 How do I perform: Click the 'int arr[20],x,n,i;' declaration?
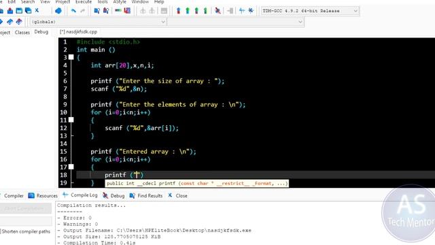pos(122,65)
